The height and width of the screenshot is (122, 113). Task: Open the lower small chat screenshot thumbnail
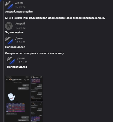37,112
